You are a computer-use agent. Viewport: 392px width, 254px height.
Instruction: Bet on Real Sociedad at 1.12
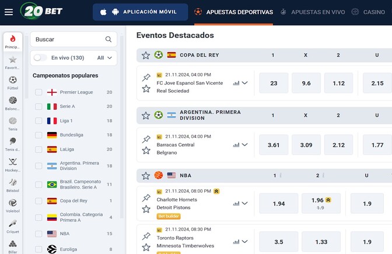pyautogui.click(x=338, y=83)
